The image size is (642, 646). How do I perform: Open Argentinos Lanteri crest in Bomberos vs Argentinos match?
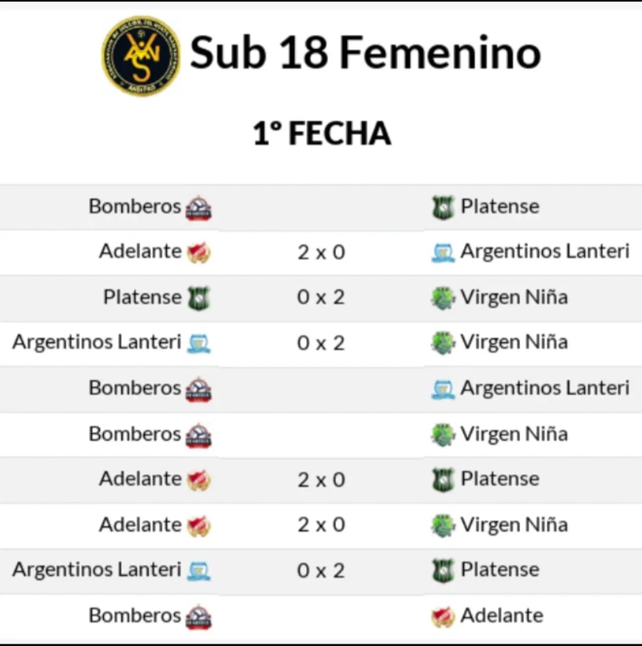point(442,389)
